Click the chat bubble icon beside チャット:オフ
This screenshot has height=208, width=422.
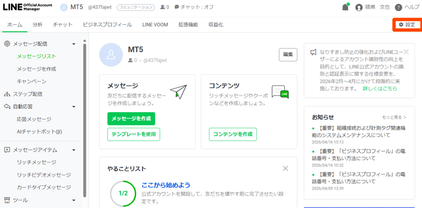coord(177,7)
